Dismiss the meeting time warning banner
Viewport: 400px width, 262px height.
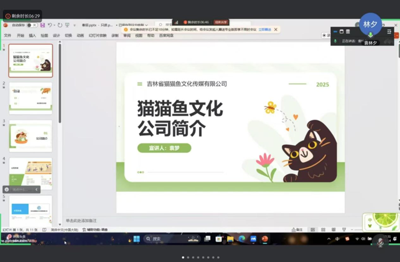(x=276, y=30)
